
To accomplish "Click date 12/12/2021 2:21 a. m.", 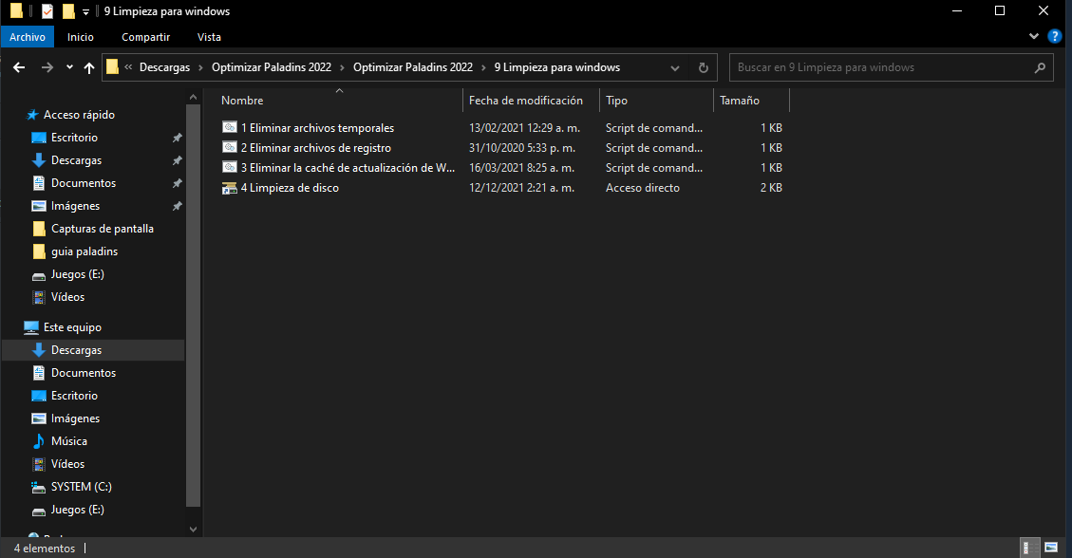I will click(521, 187).
